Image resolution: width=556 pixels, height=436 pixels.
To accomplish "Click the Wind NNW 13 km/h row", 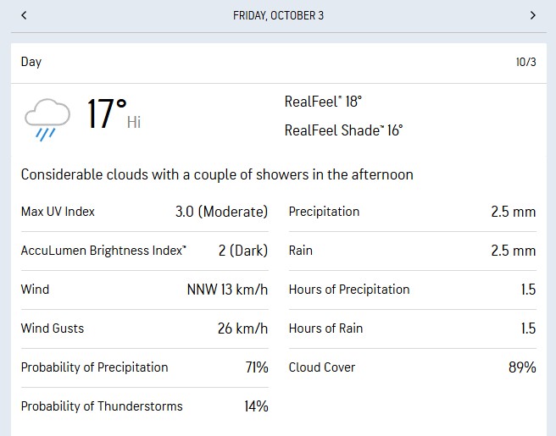I will click(x=144, y=290).
